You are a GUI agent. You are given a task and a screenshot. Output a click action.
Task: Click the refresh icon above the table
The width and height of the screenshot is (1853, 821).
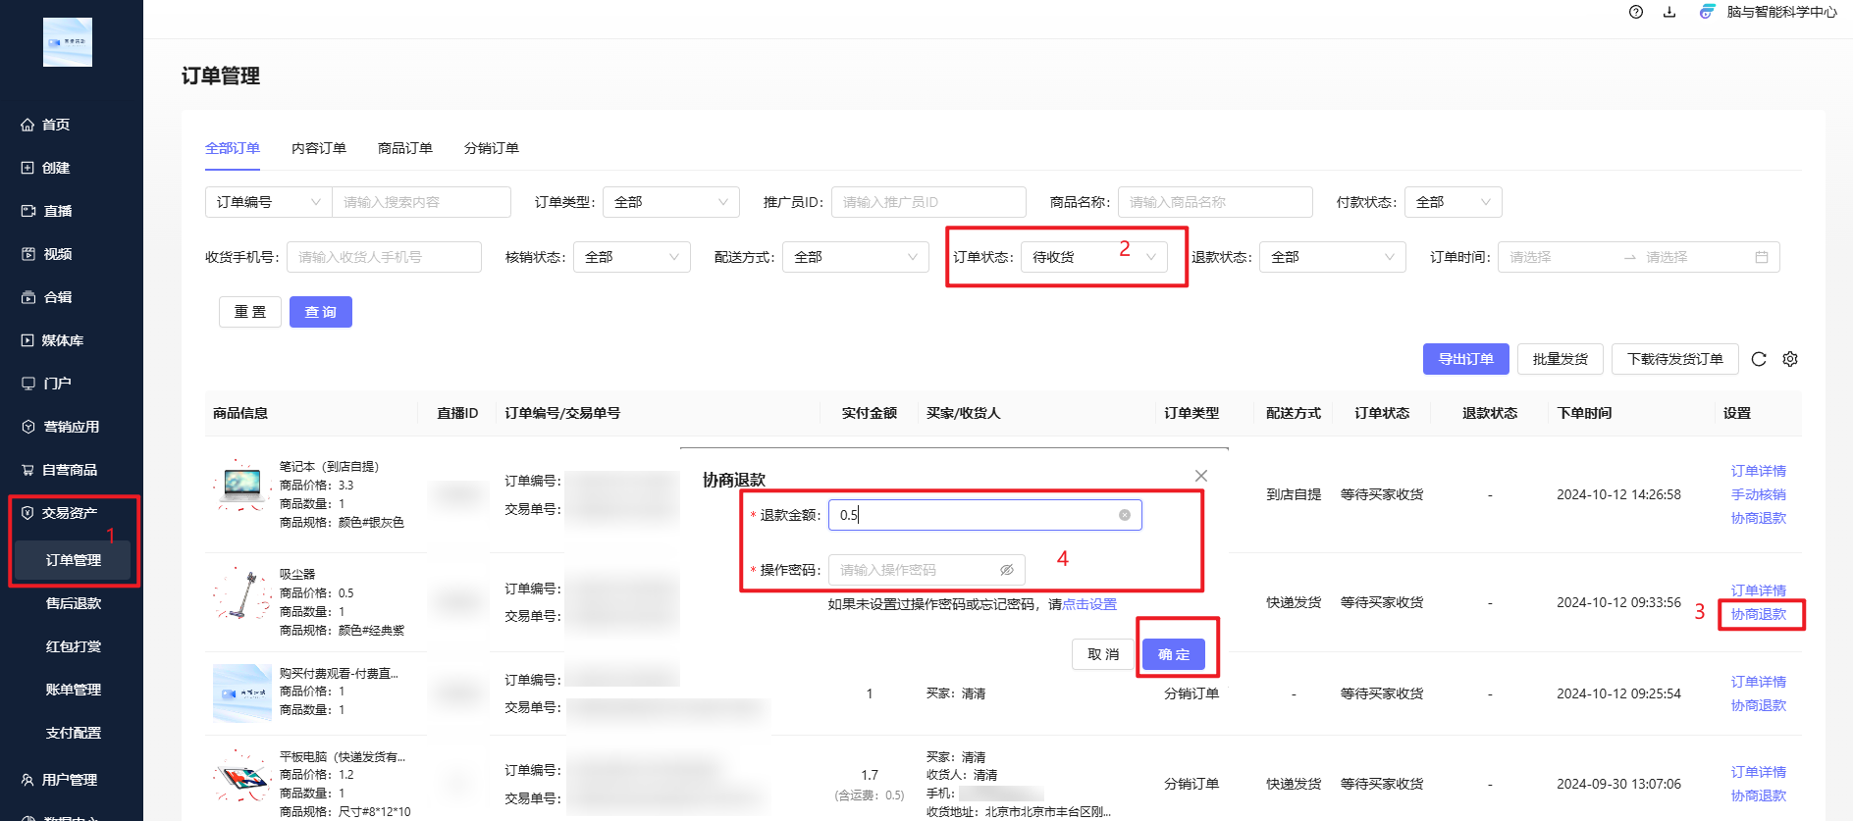(1759, 359)
